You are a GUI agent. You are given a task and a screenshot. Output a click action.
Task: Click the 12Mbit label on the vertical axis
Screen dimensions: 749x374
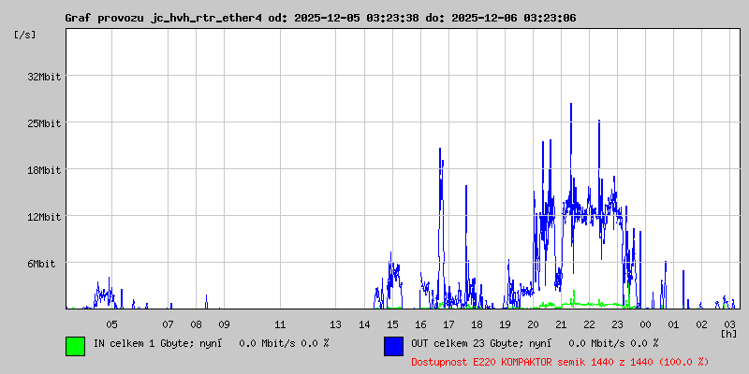pos(44,217)
